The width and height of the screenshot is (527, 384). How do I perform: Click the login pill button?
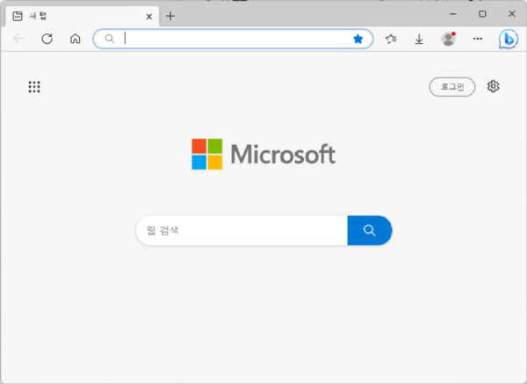click(452, 87)
